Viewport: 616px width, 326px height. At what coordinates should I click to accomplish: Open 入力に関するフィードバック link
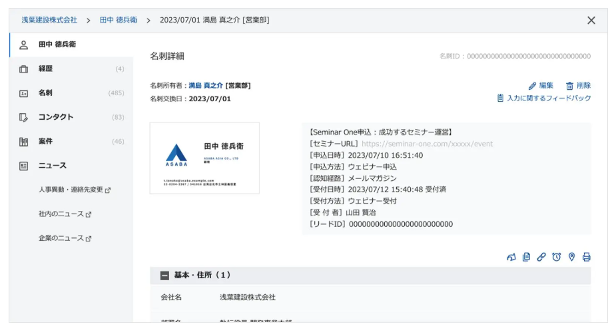point(544,98)
